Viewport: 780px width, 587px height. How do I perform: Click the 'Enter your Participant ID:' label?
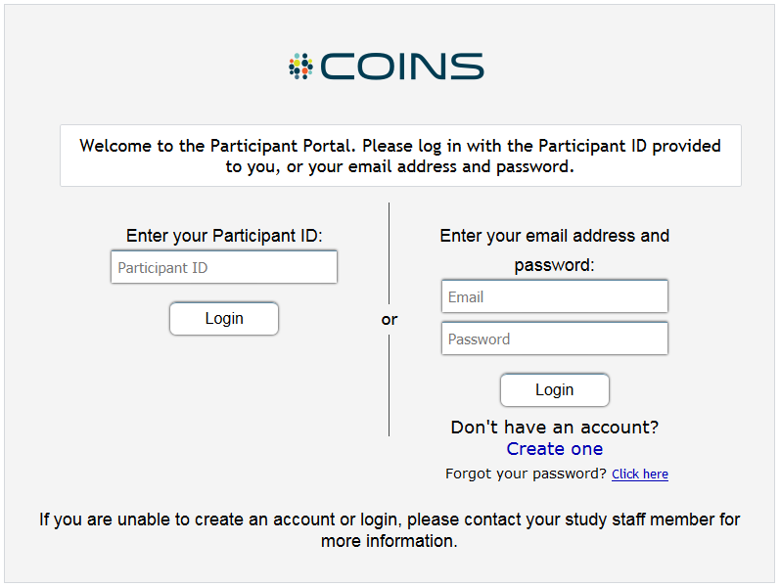point(224,236)
